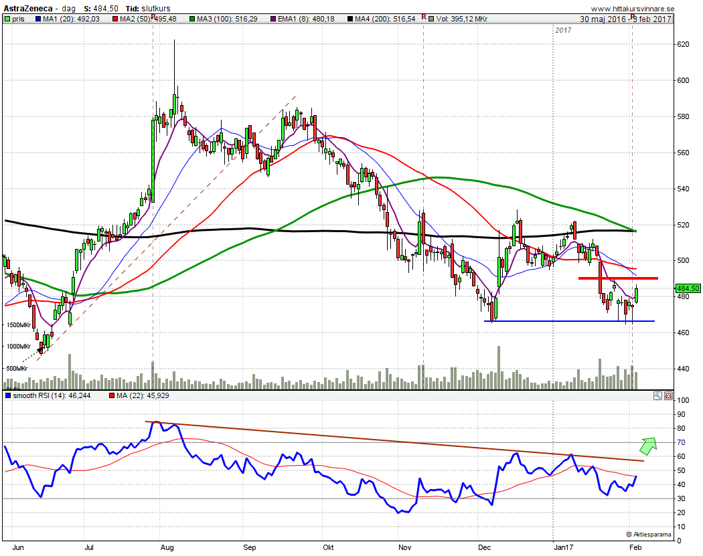
Task: Click the green pris legend swatch
Action: click(x=7, y=19)
